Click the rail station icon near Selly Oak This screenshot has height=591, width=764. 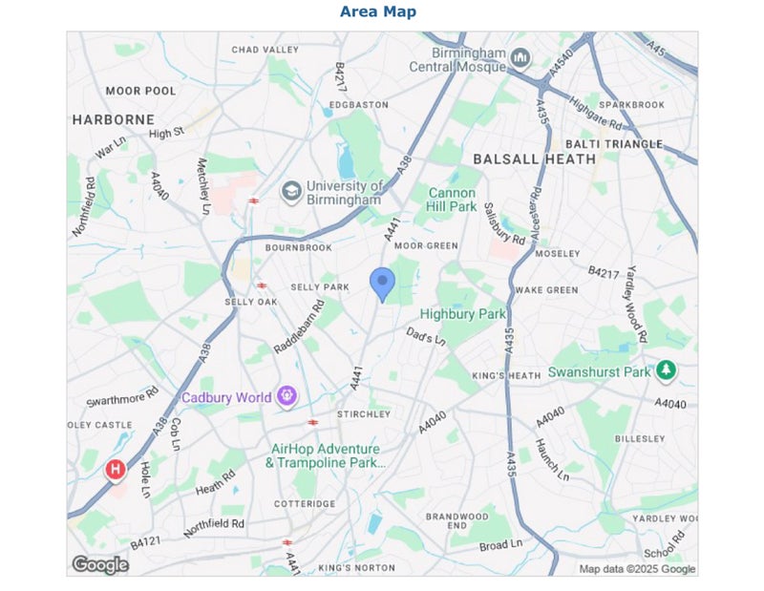pyautogui.click(x=262, y=285)
